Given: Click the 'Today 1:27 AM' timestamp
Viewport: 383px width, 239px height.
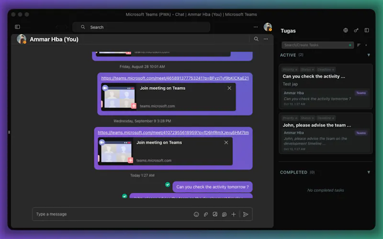Looking at the screenshot, I should (x=142, y=175).
